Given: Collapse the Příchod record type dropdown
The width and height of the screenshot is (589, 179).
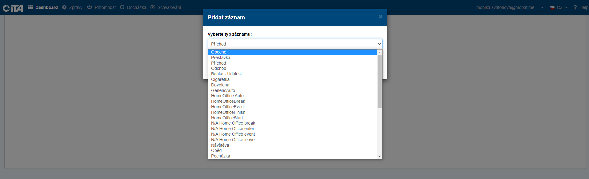Looking at the screenshot, I should coord(379,44).
